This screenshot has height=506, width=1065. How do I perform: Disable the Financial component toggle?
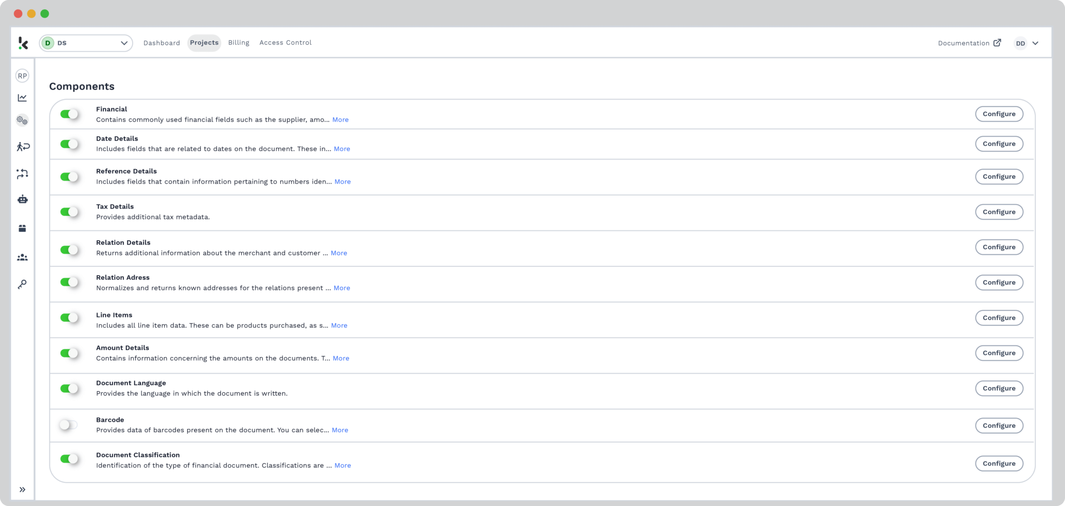(69, 114)
